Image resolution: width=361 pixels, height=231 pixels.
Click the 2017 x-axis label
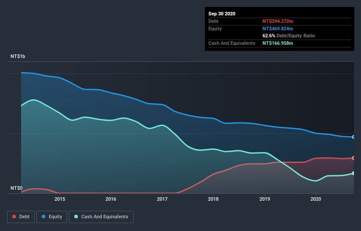(x=162, y=199)
